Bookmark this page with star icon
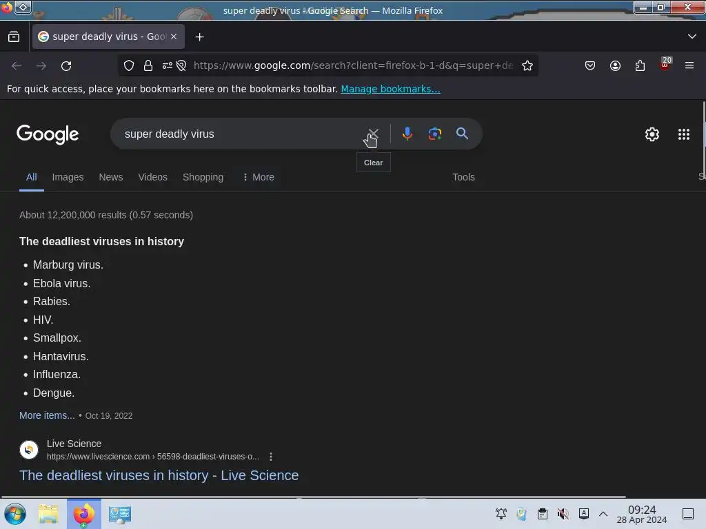 (527, 65)
